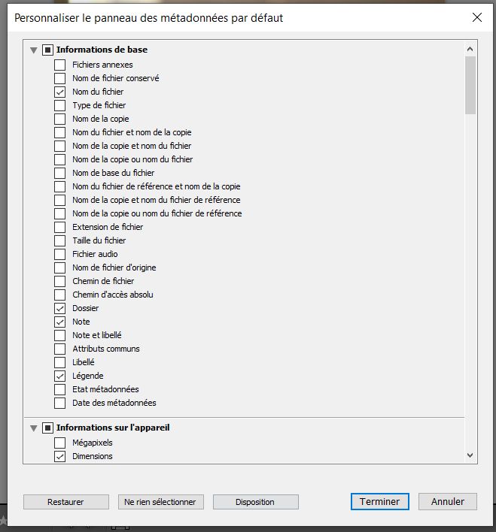Check the Fichiers annexes checkbox
This screenshot has width=496, height=532.
pyautogui.click(x=59, y=65)
